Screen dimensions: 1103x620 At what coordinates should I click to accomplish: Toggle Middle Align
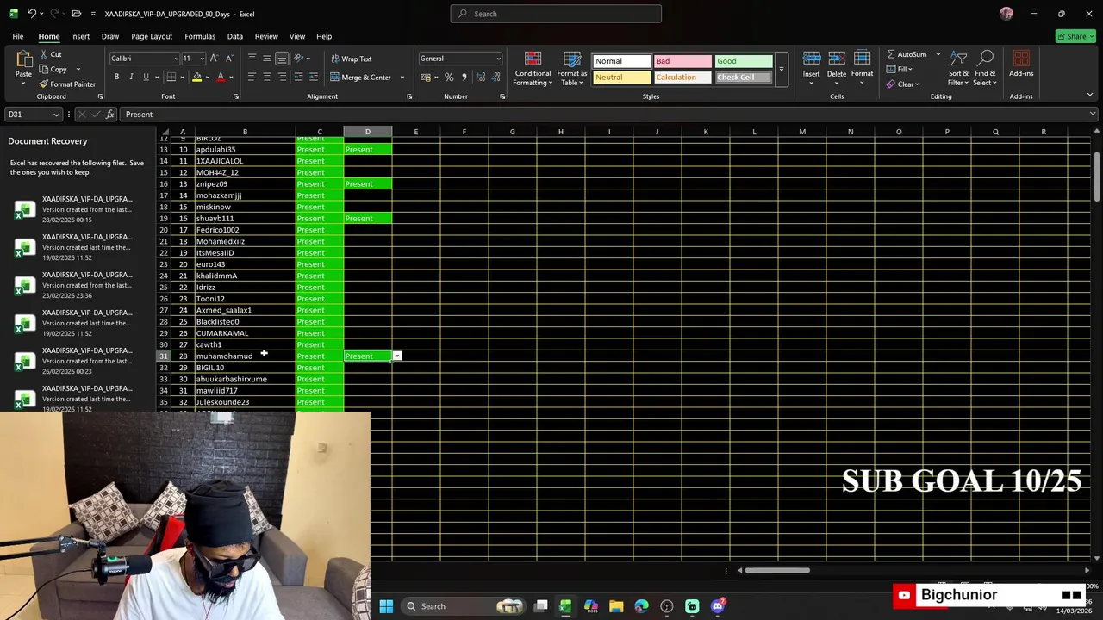click(266, 59)
